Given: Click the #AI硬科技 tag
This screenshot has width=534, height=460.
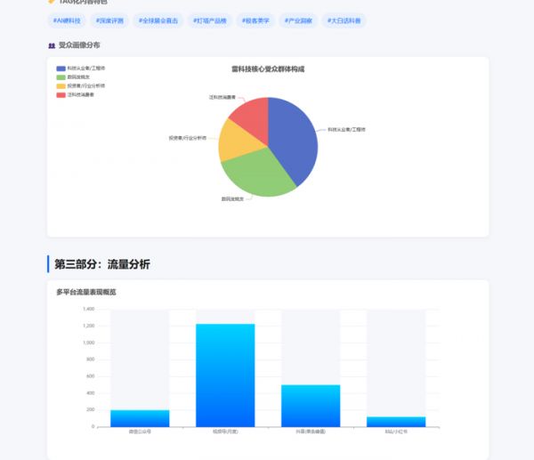Looking at the screenshot, I should tap(67, 20).
